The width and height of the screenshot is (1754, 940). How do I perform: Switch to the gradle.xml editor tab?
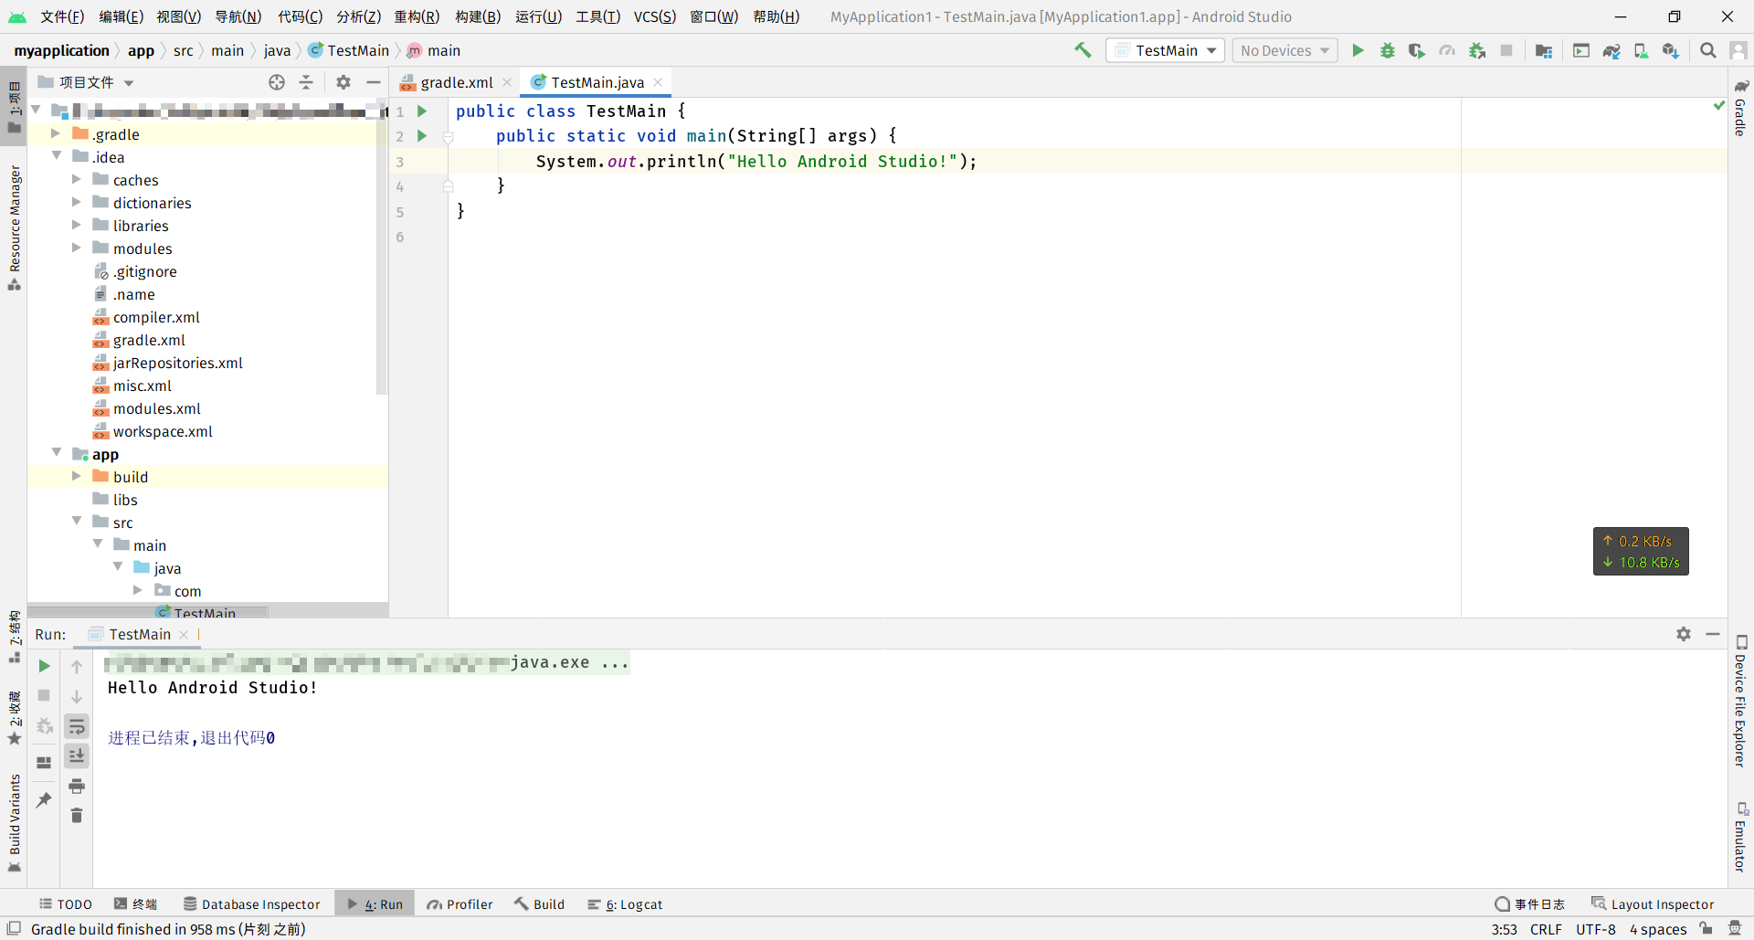tap(456, 82)
